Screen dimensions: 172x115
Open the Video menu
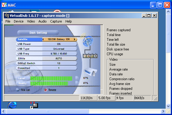tap(31, 21)
